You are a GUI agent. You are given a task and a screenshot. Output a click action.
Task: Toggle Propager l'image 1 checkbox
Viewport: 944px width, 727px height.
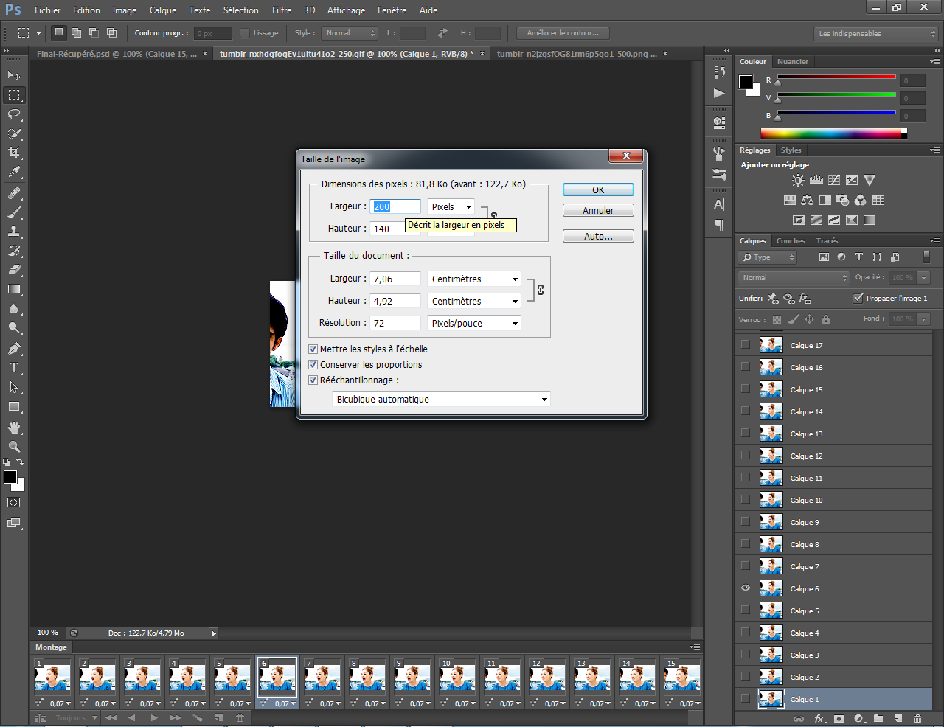pos(858,299)
